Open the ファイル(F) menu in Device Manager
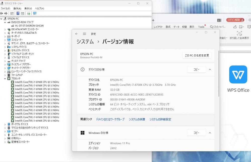 [6, 8]
